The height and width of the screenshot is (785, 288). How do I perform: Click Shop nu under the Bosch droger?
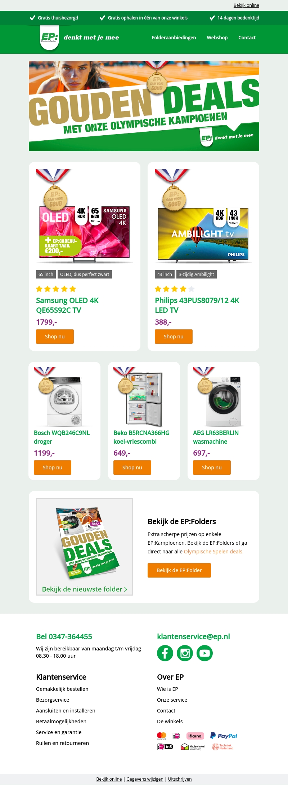tap(53, 468)
